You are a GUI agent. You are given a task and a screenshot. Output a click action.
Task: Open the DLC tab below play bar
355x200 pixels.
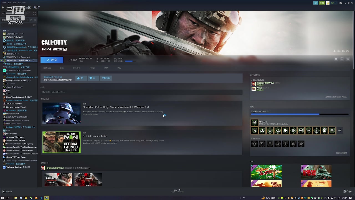62,68
